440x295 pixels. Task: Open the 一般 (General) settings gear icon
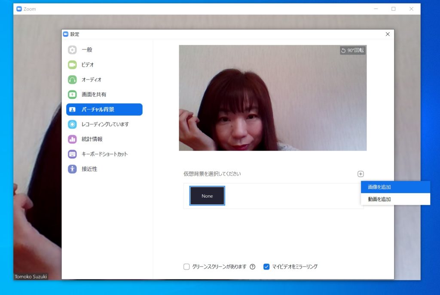click(x=72, y=50)
